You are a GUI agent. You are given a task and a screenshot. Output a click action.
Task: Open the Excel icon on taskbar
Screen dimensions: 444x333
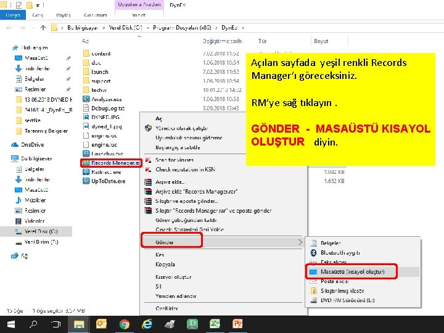(x=215, y=324)
